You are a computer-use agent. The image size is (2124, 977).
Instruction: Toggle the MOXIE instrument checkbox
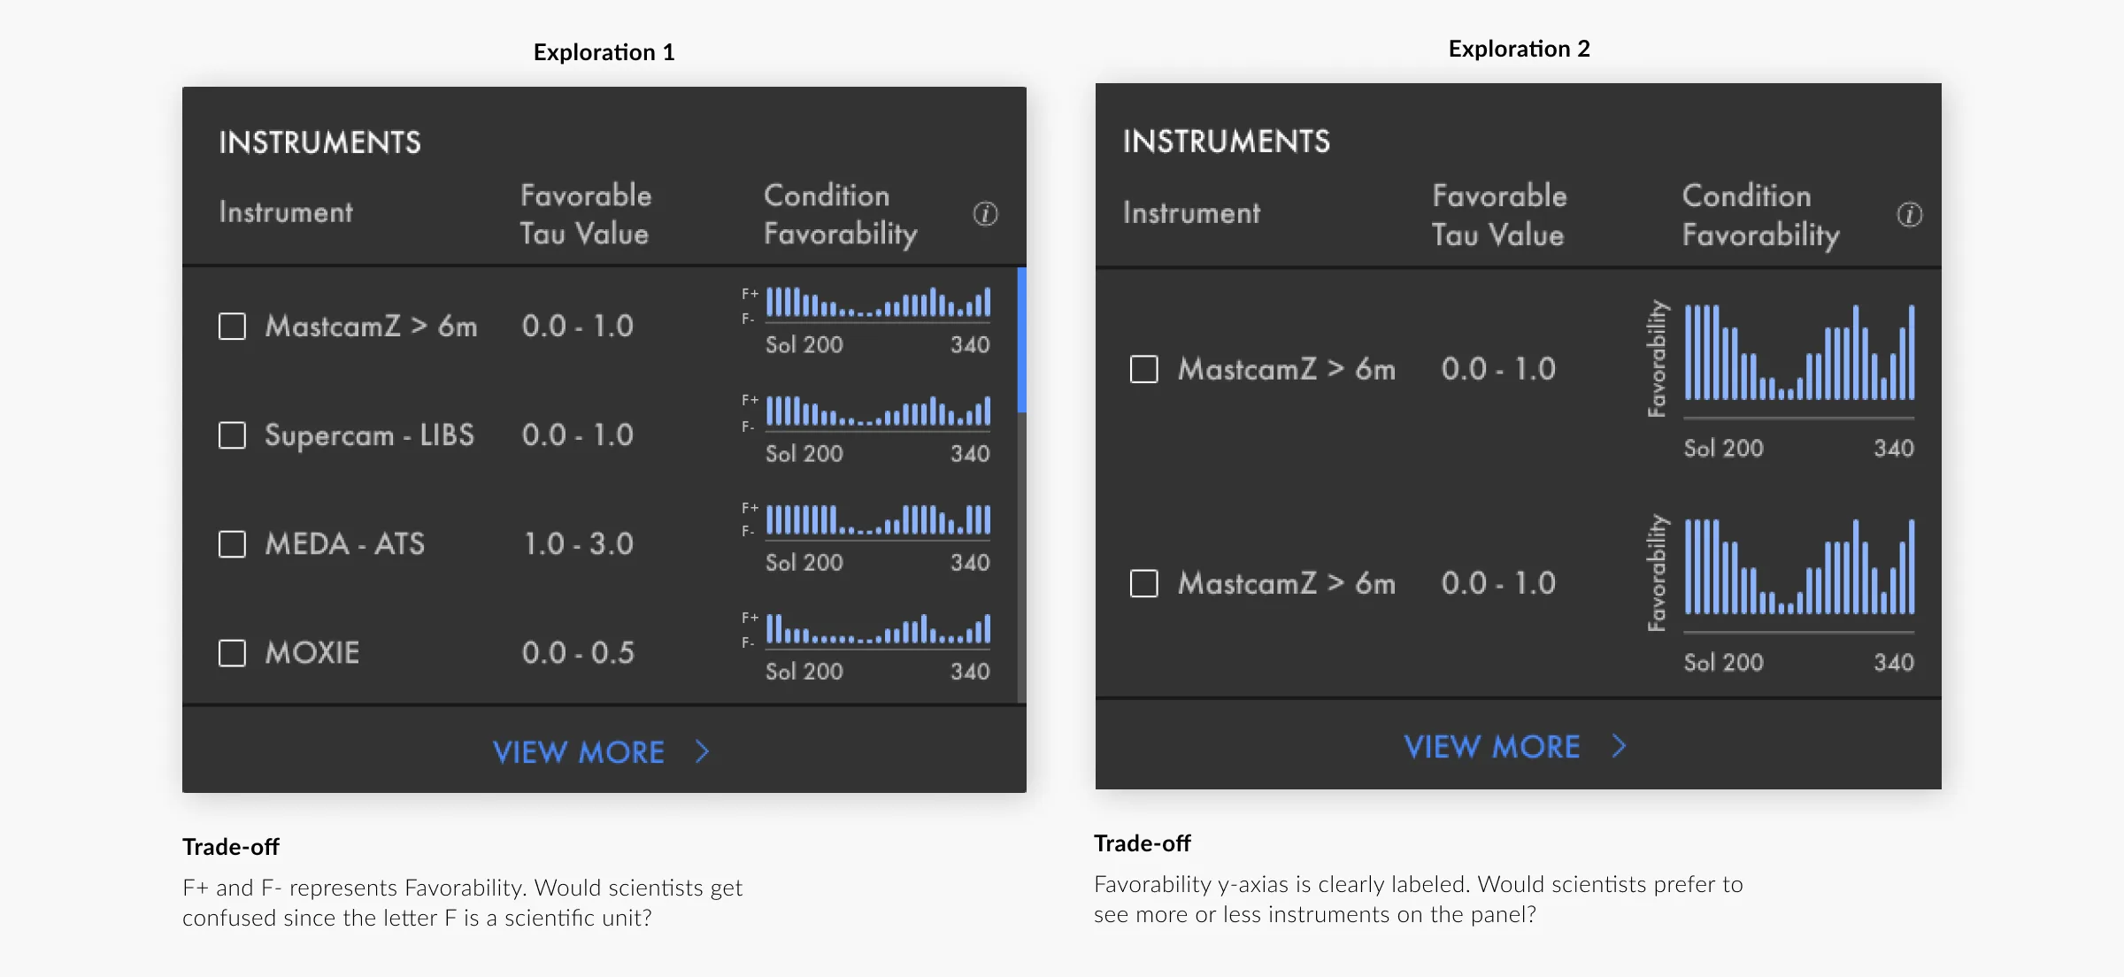232,653
